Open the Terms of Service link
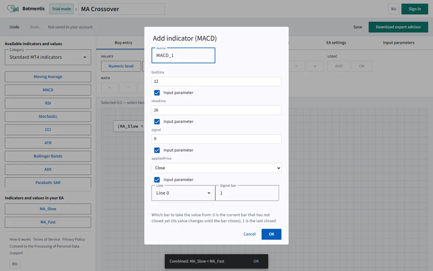The height and width of the screenshot is (271, 433). click(47, 239)
